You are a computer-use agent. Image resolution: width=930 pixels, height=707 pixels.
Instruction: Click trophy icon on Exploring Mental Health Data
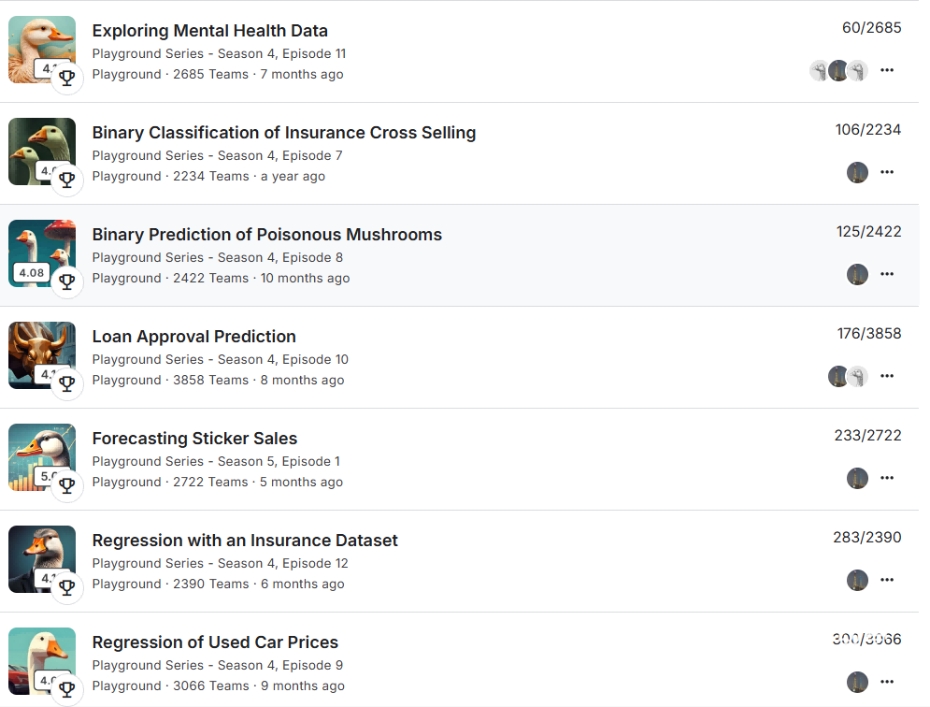pyautogui.click(x=67, y=78)
